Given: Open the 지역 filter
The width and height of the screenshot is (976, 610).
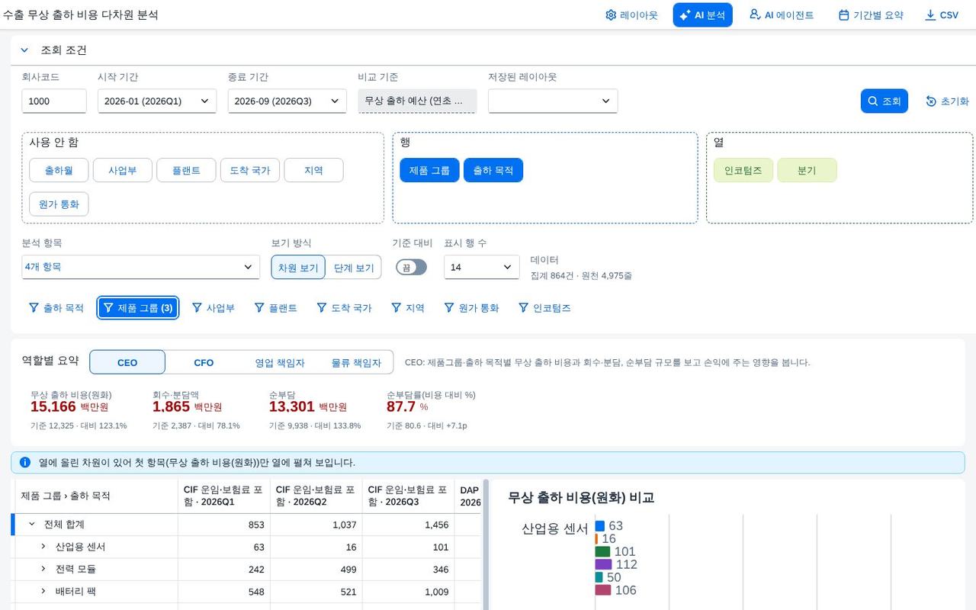Looking at the screenshot, I should pyautogui.click(x=408, y=308).
